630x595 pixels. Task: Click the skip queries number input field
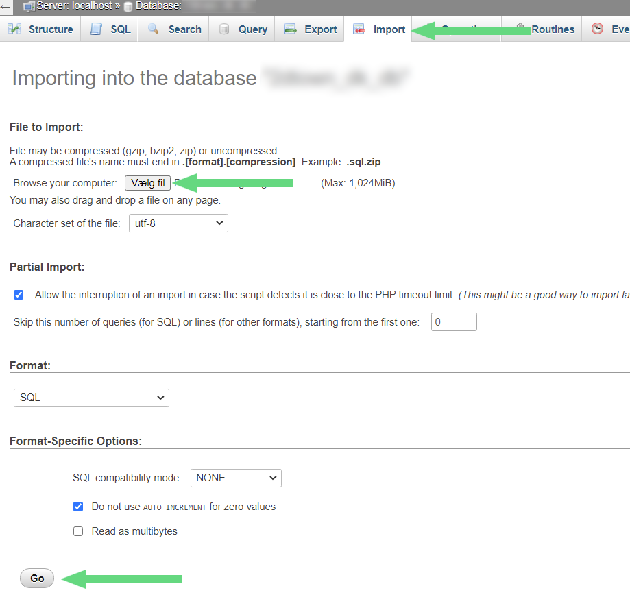point(454,321)
